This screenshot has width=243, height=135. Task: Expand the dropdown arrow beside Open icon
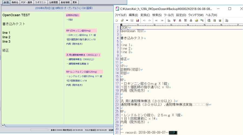coord(127,21)
